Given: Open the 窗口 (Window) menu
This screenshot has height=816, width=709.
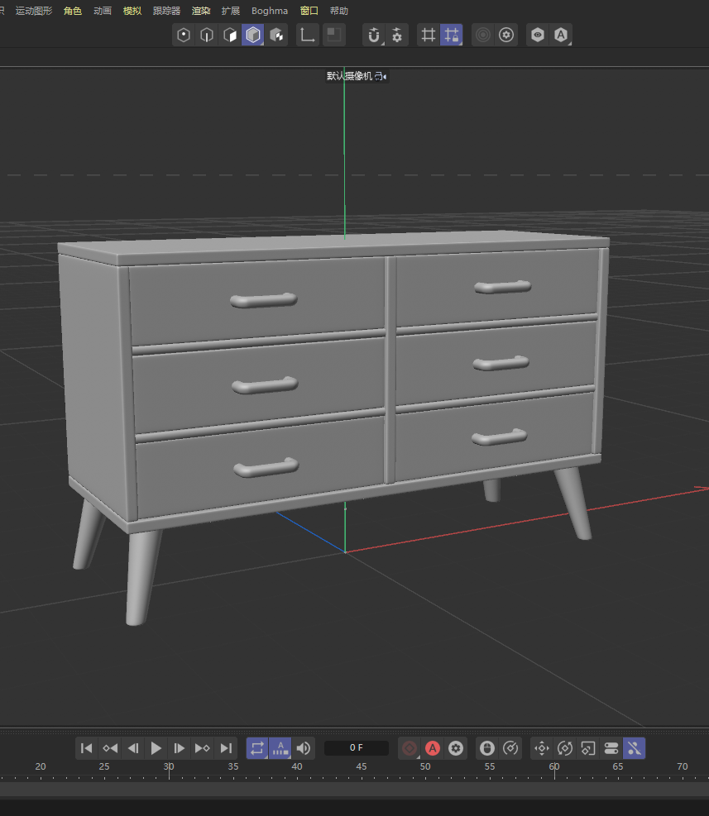Looking at the screenshot, I should coord(309,11).
